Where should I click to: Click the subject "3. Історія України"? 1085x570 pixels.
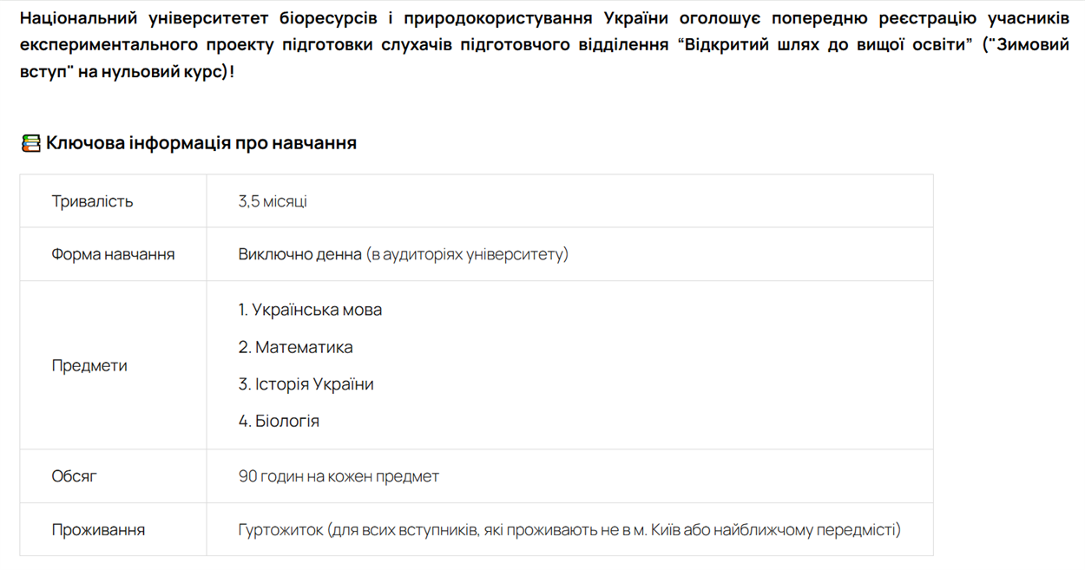pyautogui.click(x=306, y=384)
